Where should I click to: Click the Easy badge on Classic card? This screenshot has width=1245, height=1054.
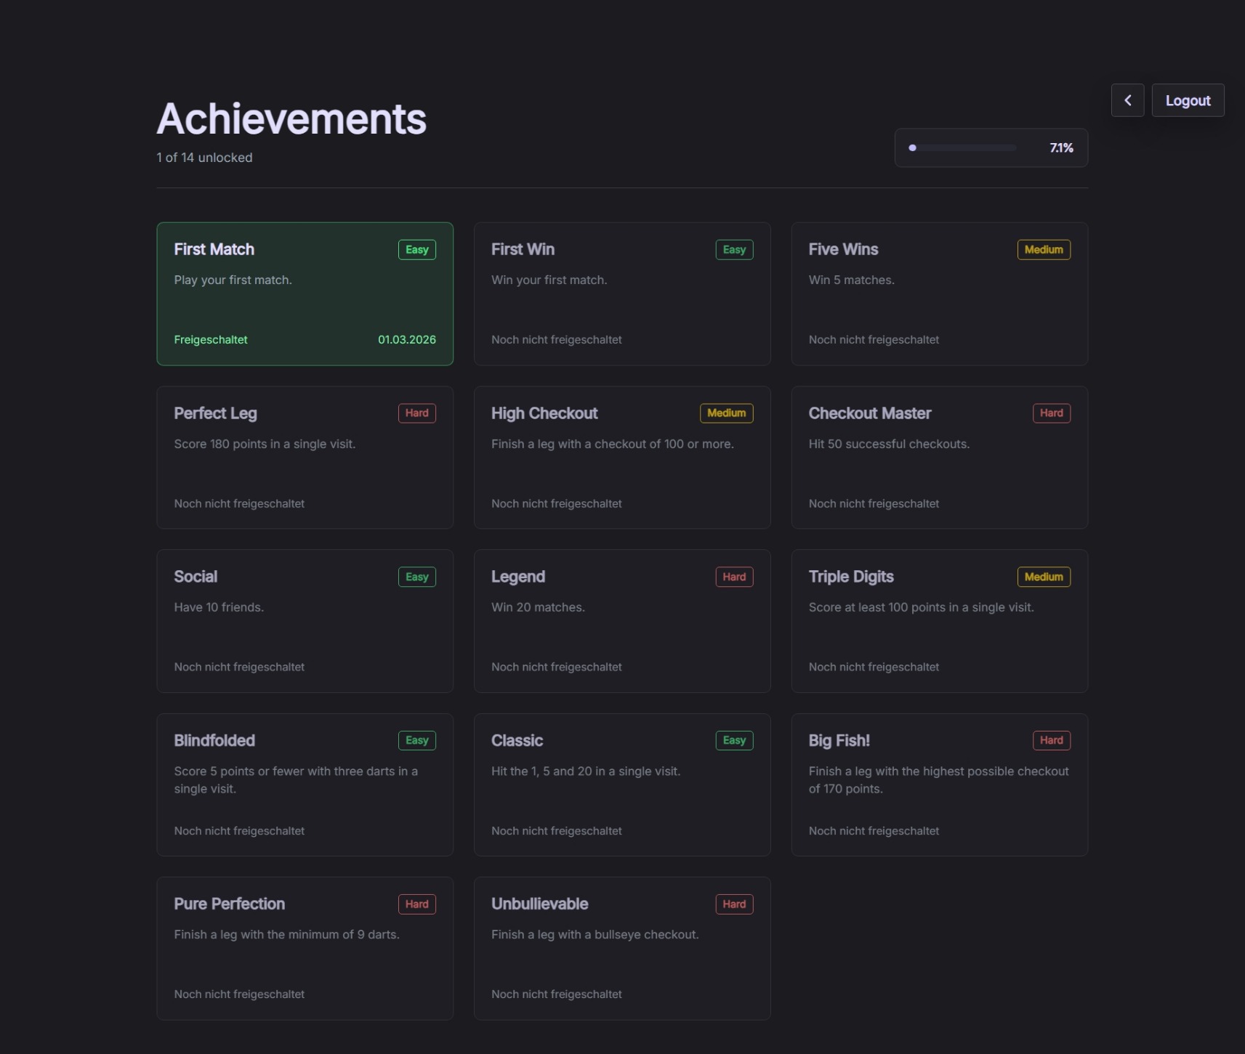[734, 740]
